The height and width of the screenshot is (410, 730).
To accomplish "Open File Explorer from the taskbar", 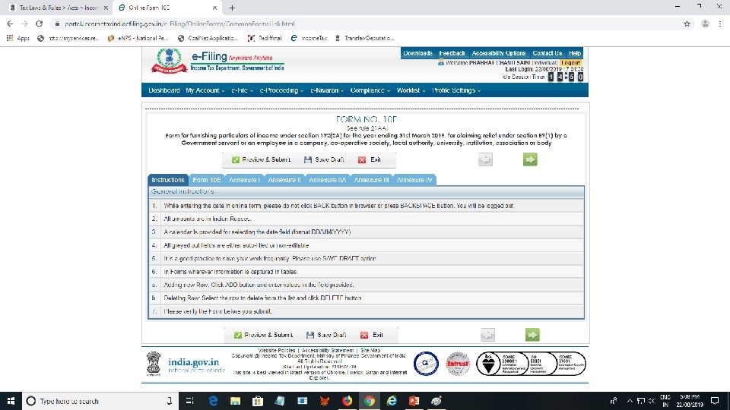I will tap(235, 401).
